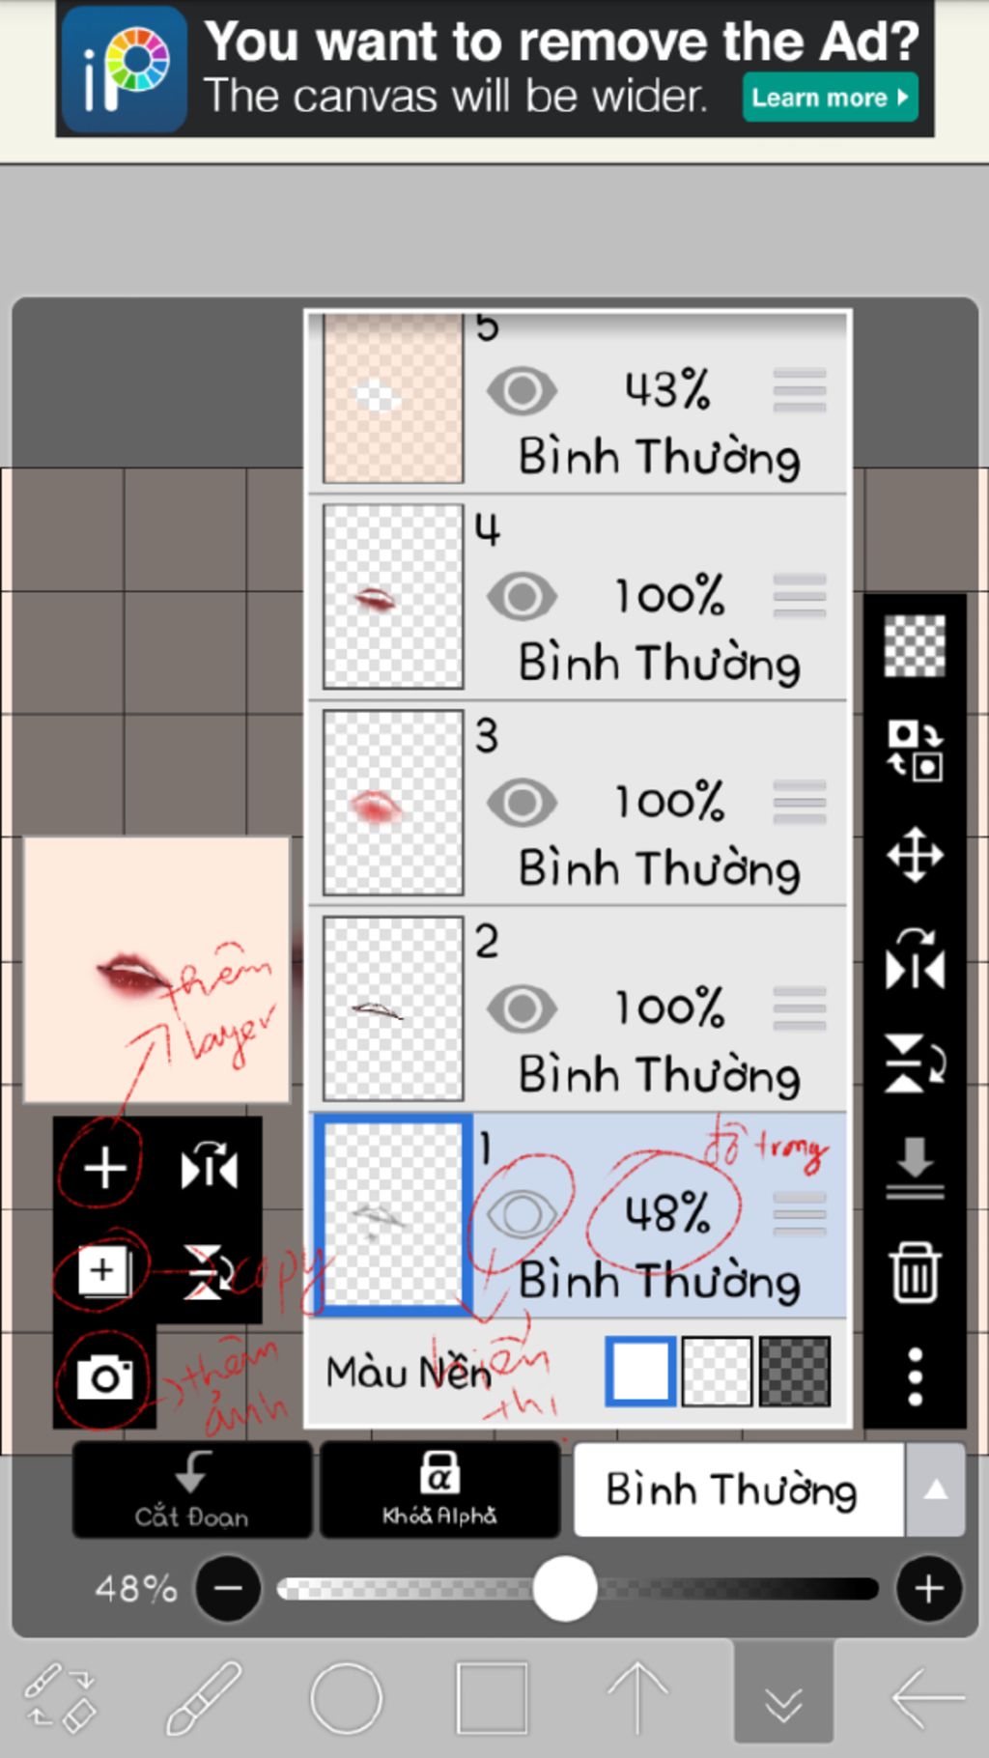The image size is (989, 1758).
Task: Select the move transform arrows icon
Action: tap(915, 855)
